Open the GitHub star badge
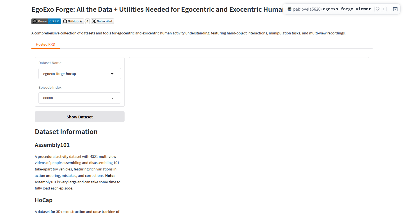The height and width of the screenshot is (213, 404). 73,21
